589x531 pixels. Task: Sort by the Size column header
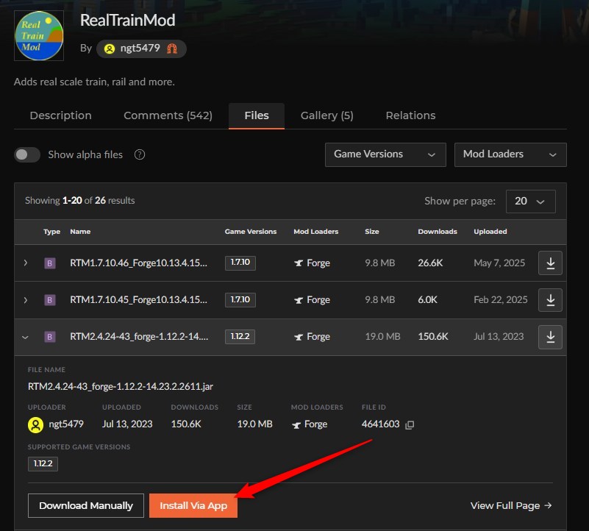[372, 232]
